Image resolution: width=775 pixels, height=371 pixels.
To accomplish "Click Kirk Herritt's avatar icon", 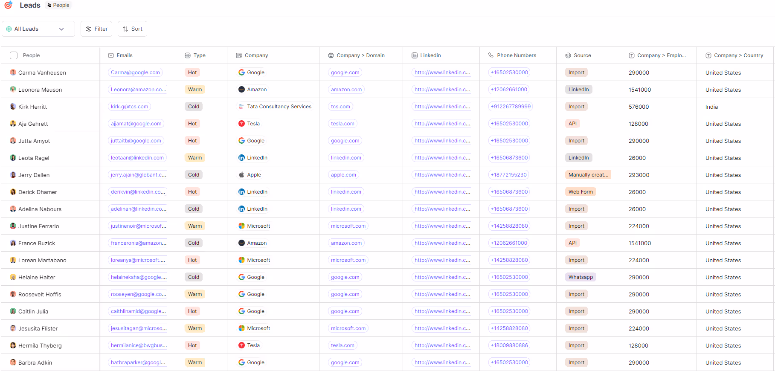I will click(13, 107).
